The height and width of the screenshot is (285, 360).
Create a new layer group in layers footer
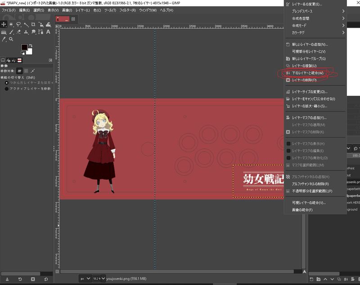(x=319, y=279)
